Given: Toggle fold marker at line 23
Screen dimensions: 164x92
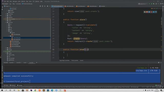Looking at the screenshot, I should point(59,25).
